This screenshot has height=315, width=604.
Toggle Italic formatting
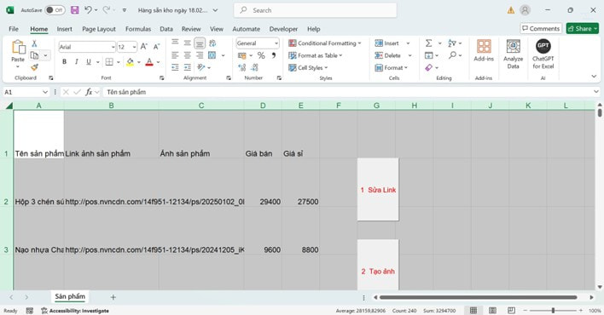(x=76, y=61)
